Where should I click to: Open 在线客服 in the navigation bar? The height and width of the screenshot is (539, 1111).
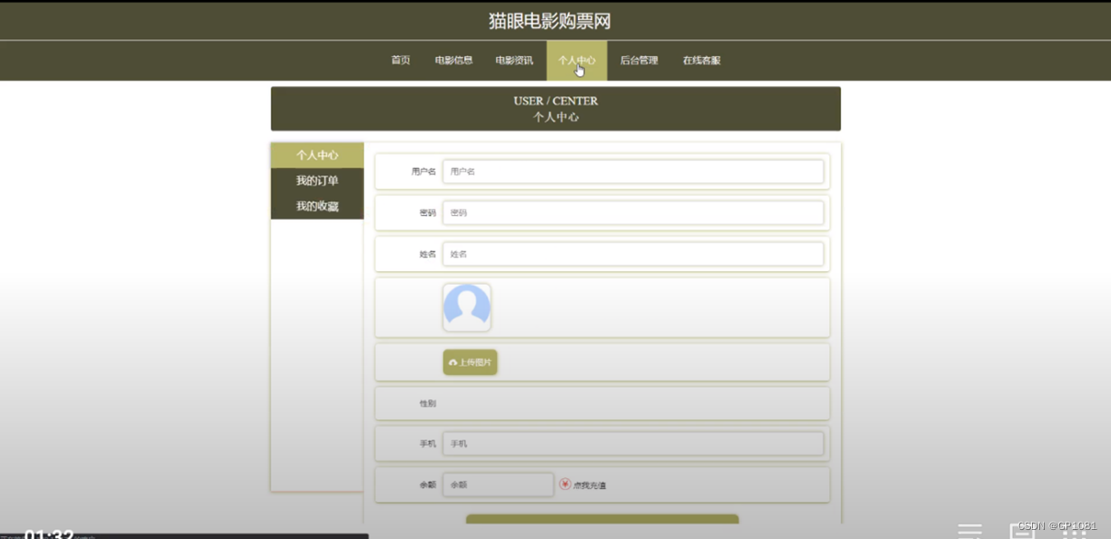coord(701,61)
